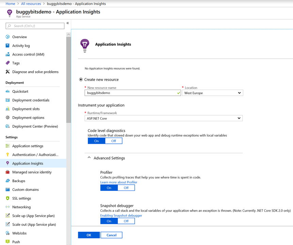Go to Home breadcrumb link
The height and width of the screenshot is (245, 293).
pyautogui.click(x=10, y=3)
